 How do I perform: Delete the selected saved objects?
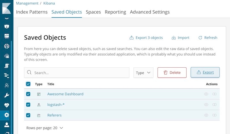pos(172,73)
